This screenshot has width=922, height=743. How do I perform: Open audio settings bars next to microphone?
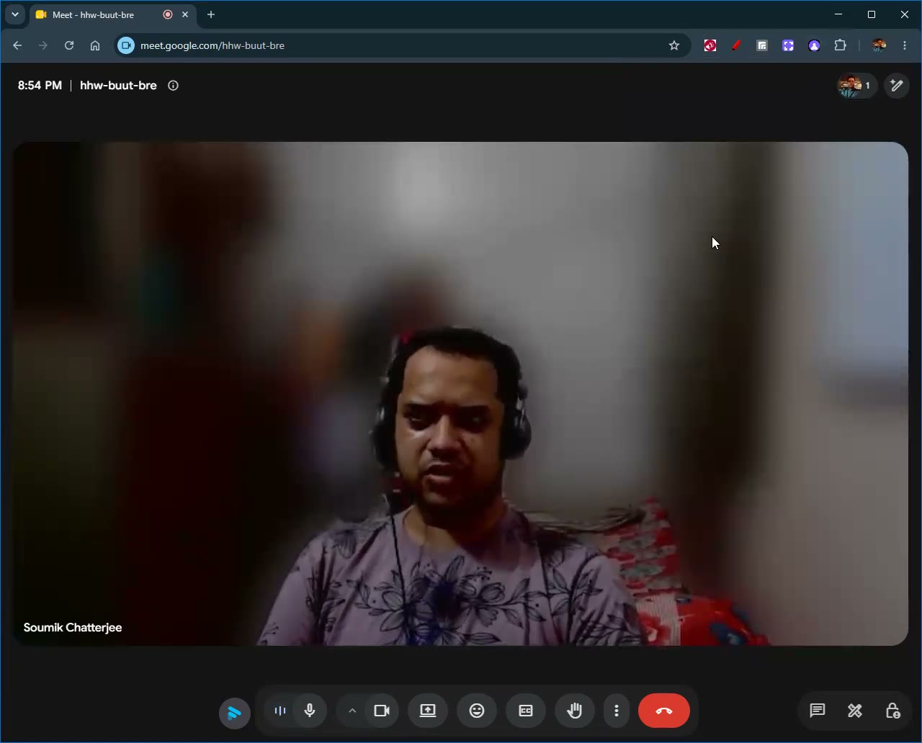280,711
